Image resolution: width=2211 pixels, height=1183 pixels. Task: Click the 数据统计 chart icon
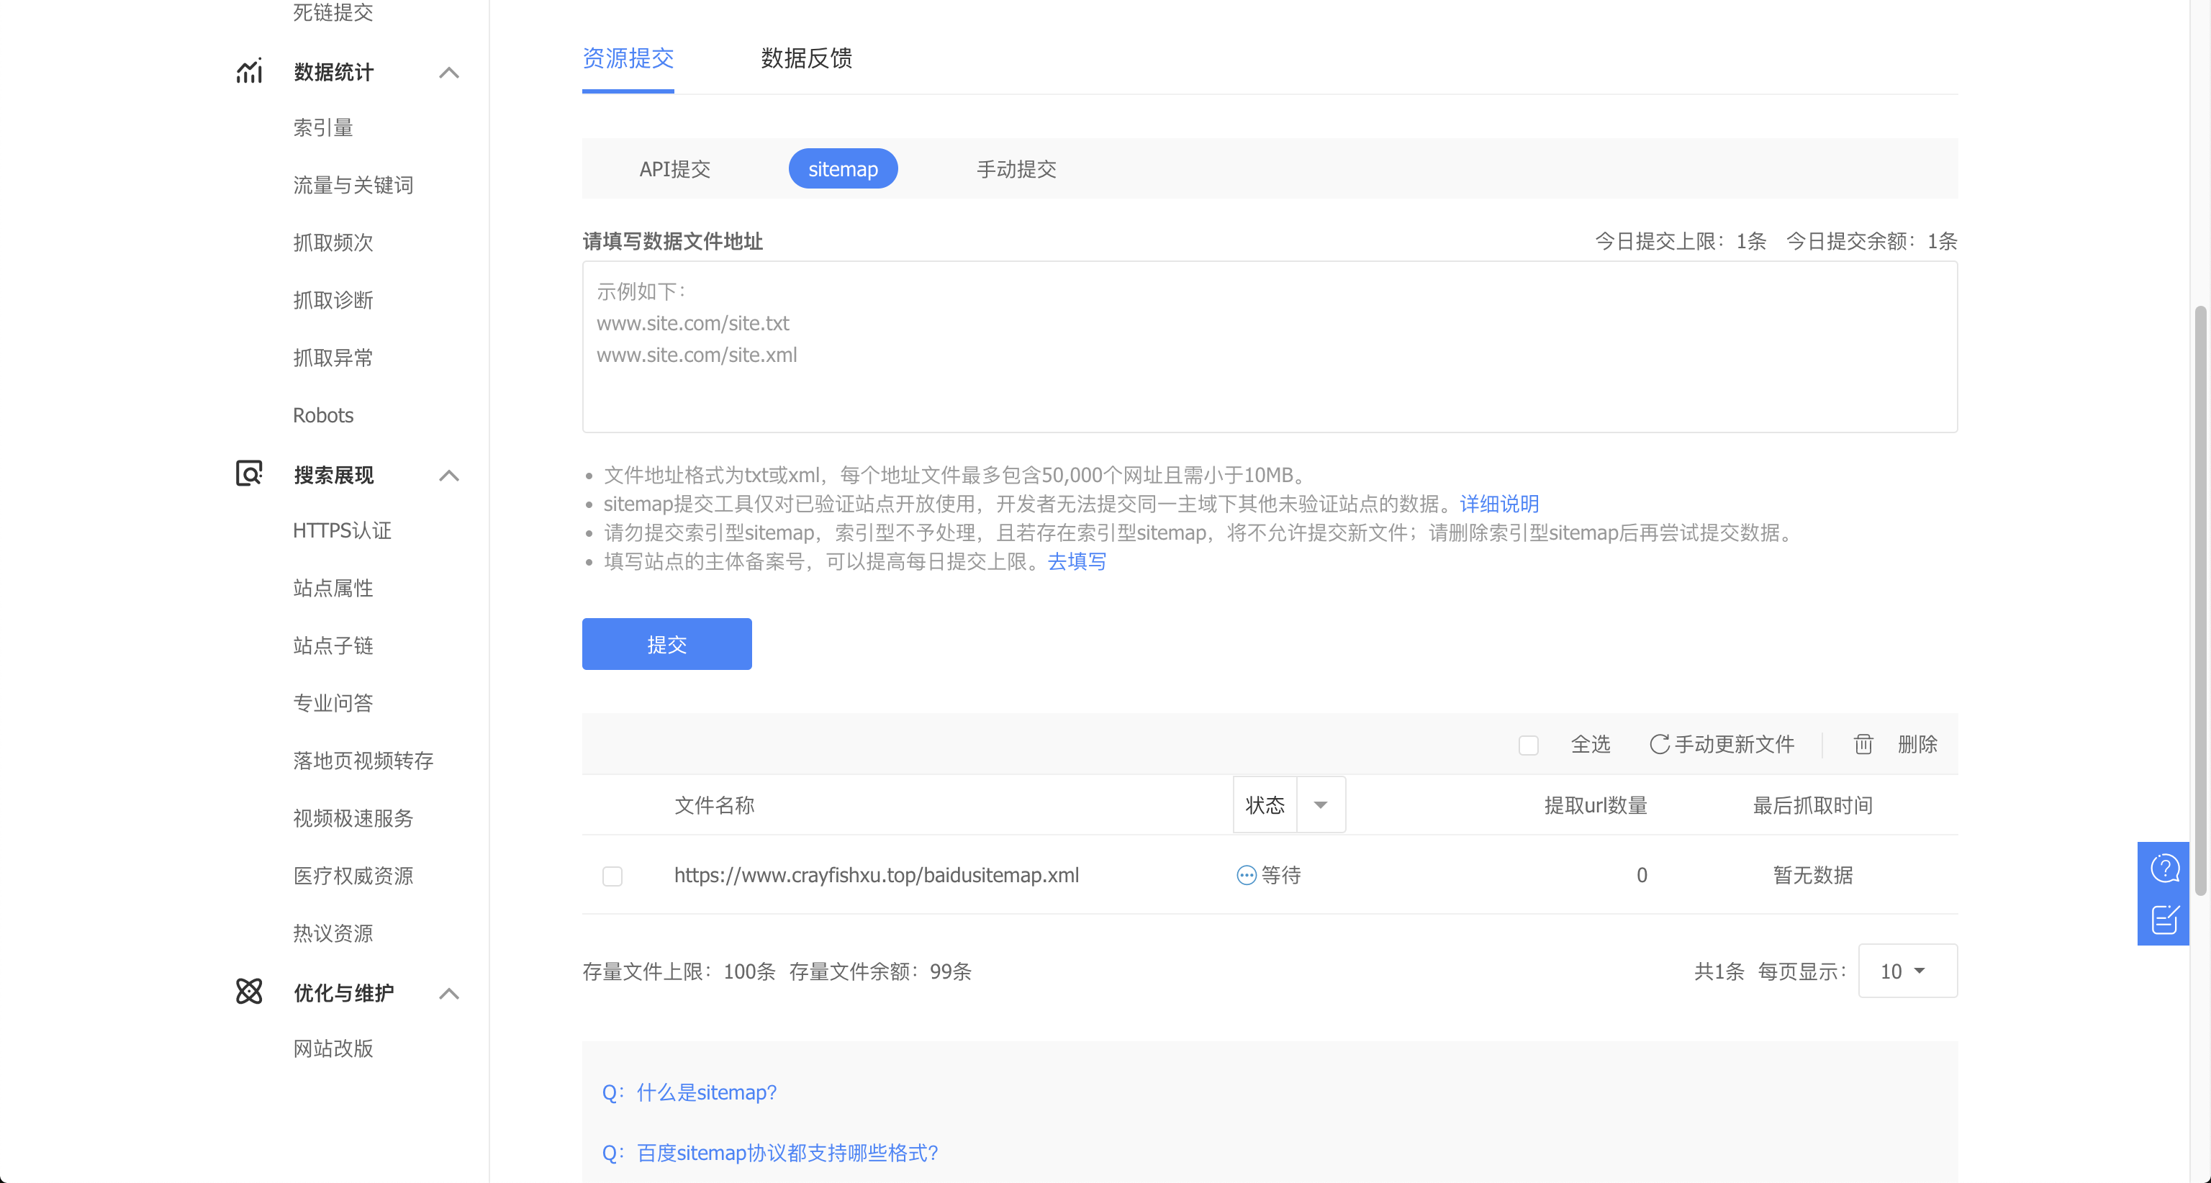click(249, 71)
